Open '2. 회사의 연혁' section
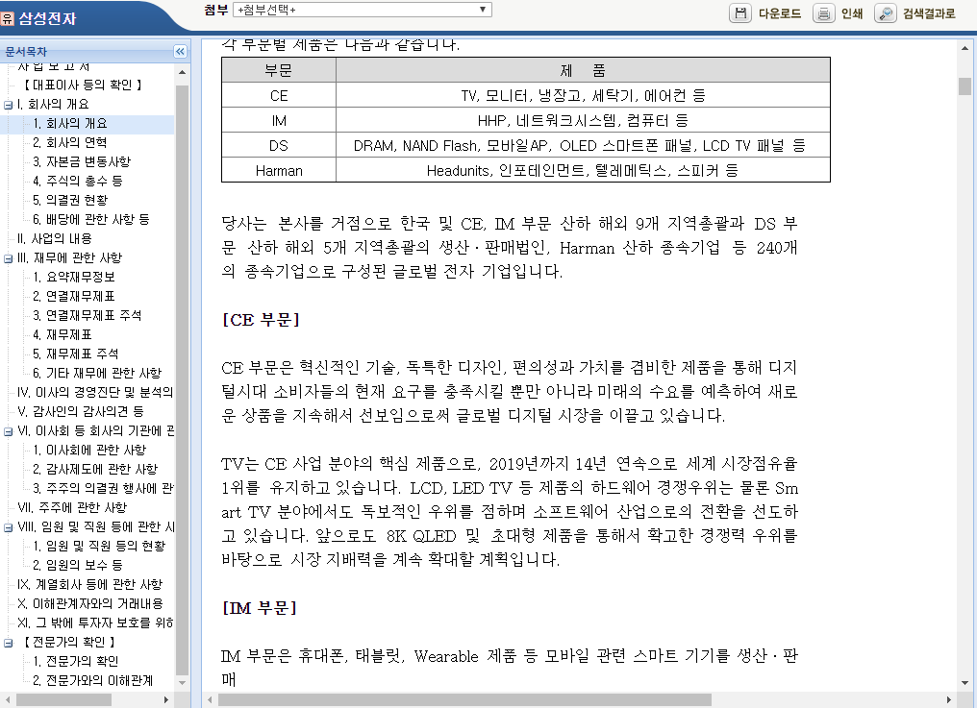The width and height of the screenshot is (977, 708). tap(70, 142)
